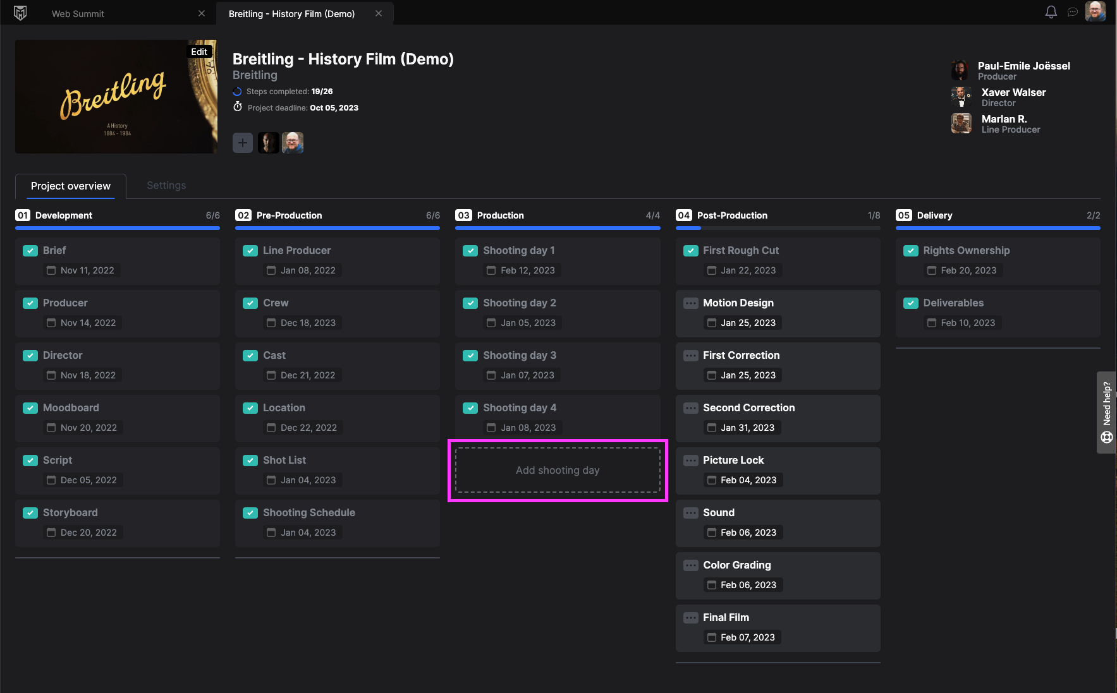Screen dimensions: 1117x693
Task: Click Xaver Walser director avatar
Action: (961, 97)
